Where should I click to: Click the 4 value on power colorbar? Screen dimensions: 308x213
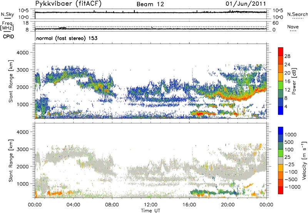[x=286, y=106]
